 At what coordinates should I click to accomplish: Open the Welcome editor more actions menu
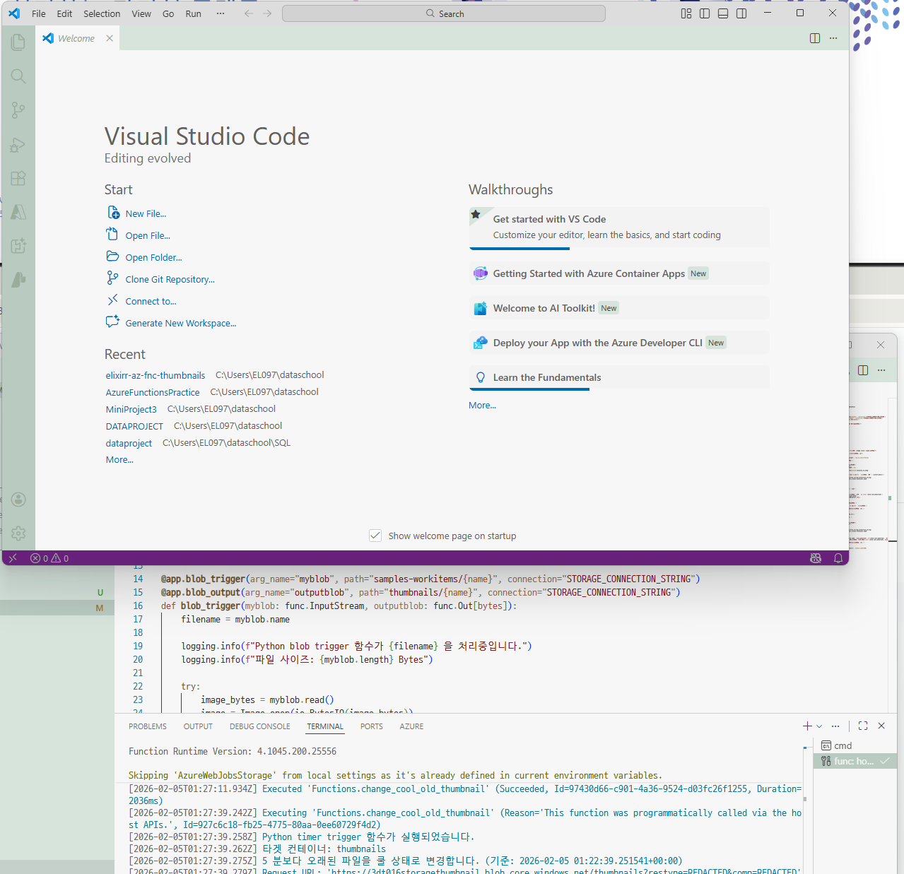point(833,38)
